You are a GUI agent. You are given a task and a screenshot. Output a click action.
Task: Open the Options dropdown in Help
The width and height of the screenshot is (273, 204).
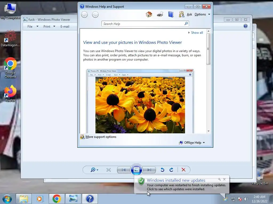202,14
